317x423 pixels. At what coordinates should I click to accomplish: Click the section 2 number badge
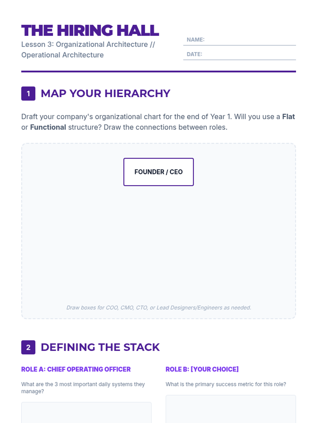28,347
